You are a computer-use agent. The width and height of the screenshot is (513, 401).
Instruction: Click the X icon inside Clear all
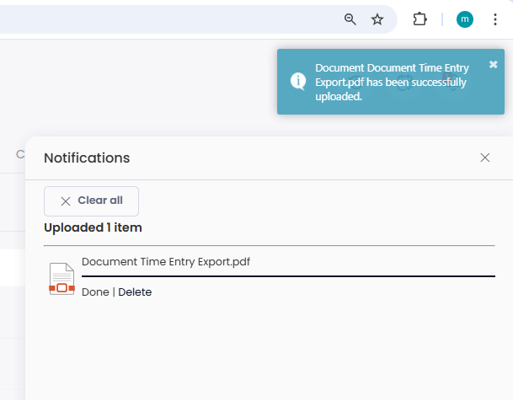66,201
